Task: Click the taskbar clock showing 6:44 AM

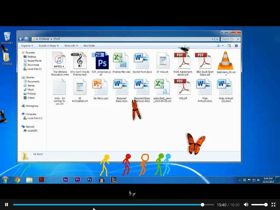Action: [268, 180]
